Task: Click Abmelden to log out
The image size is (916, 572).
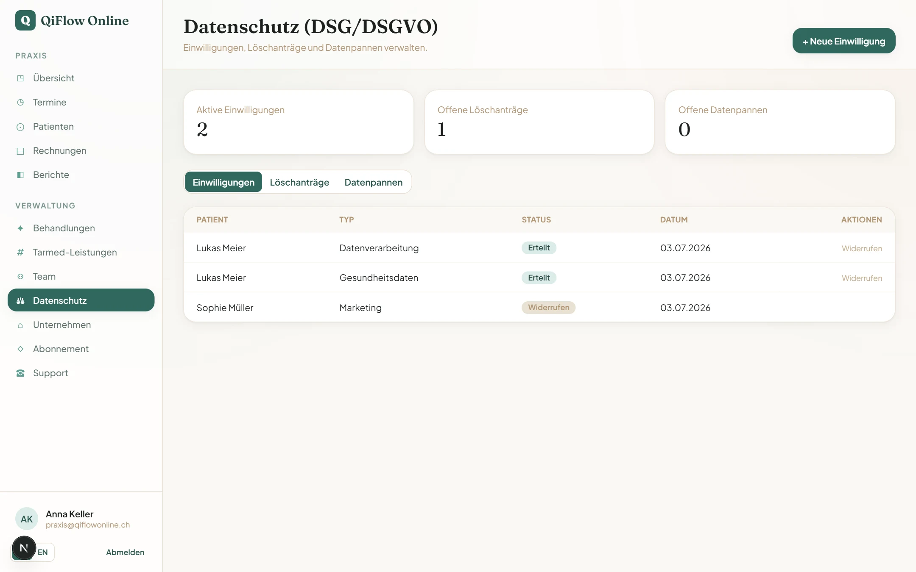Action: (x=125, y=552)
